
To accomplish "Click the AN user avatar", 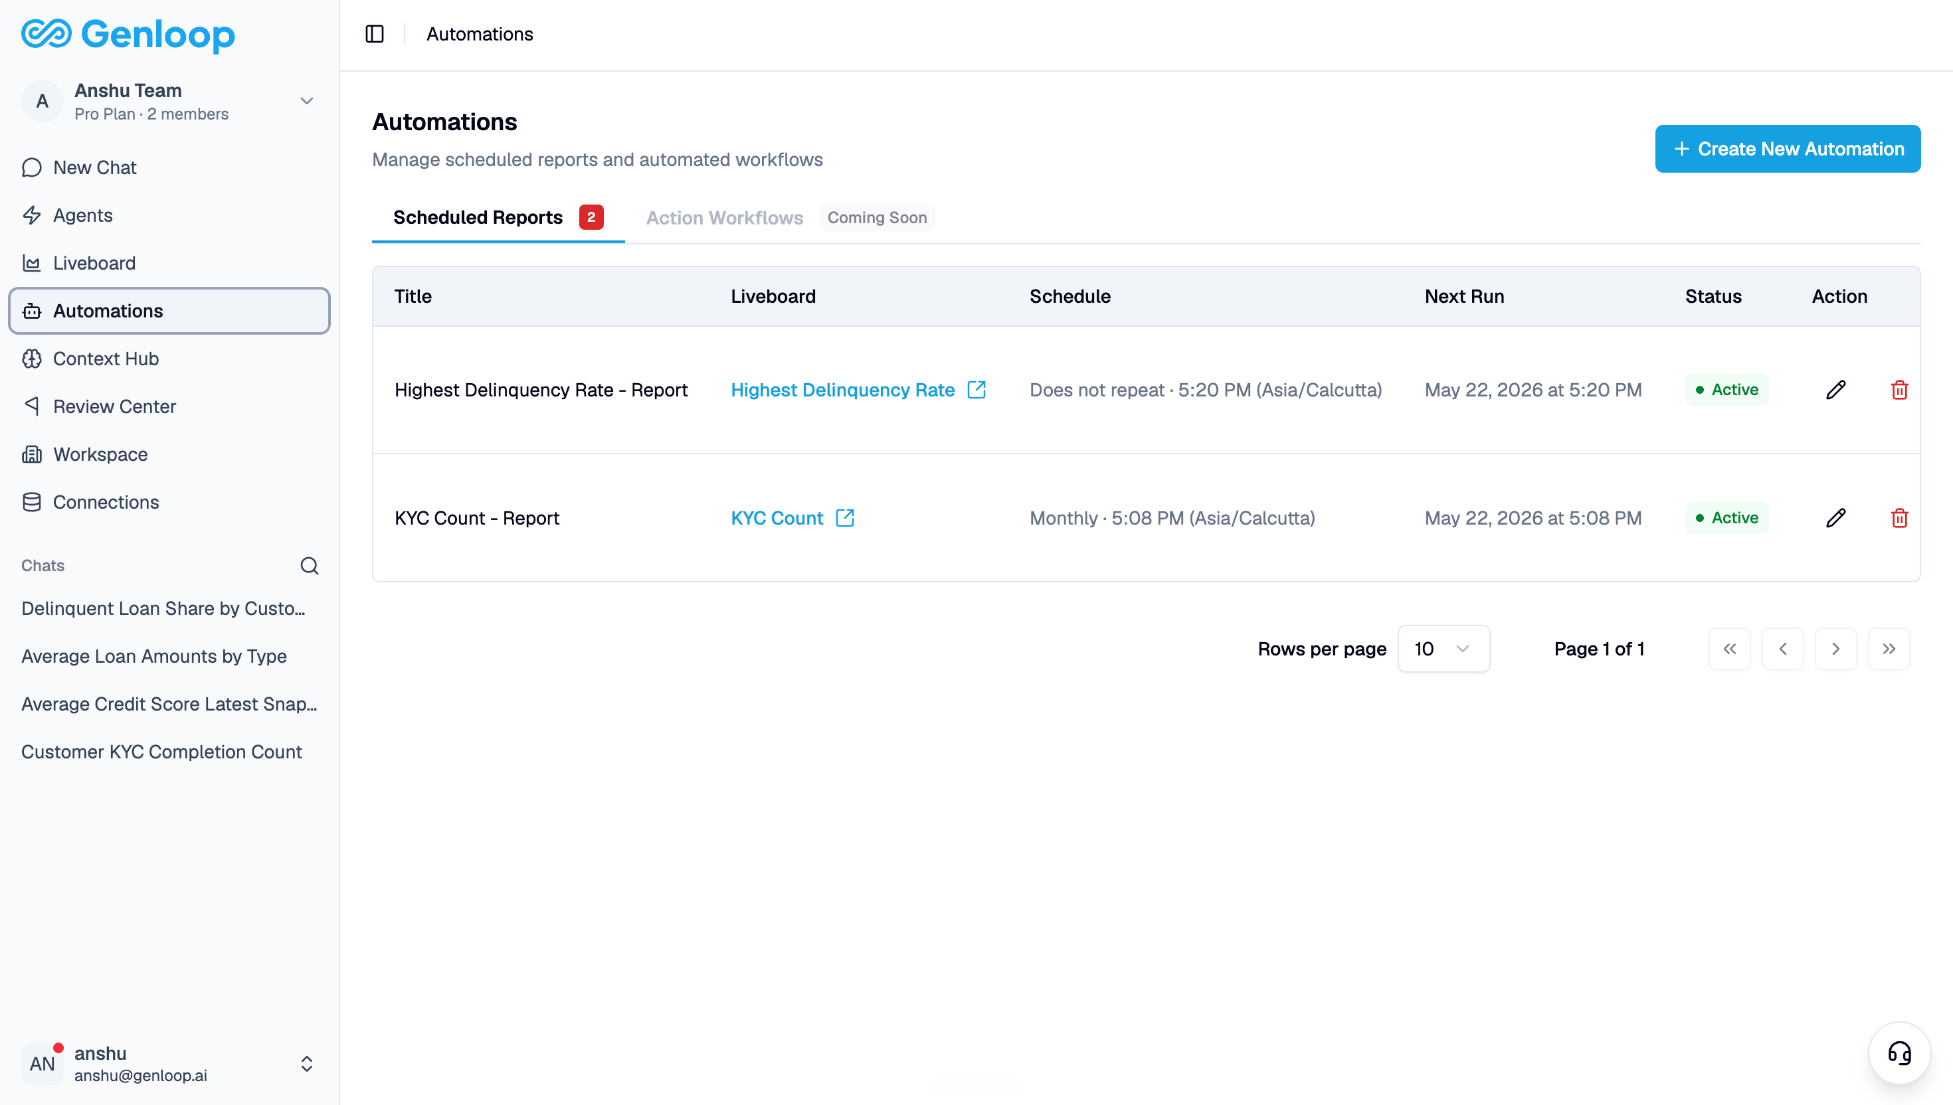I will (x=43, y=1064).
